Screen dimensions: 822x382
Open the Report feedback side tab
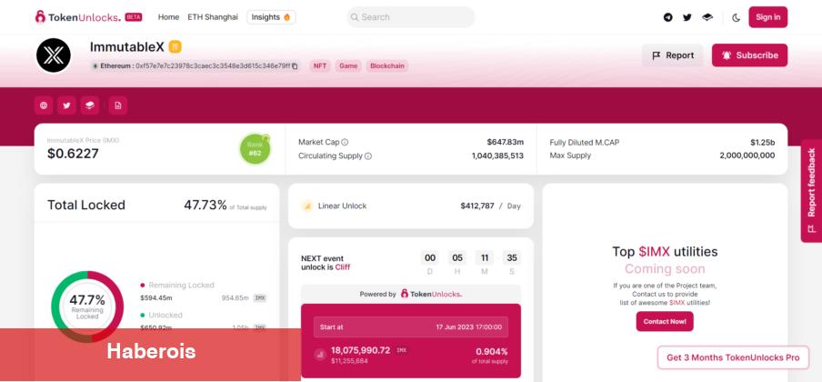coord(811,191)
